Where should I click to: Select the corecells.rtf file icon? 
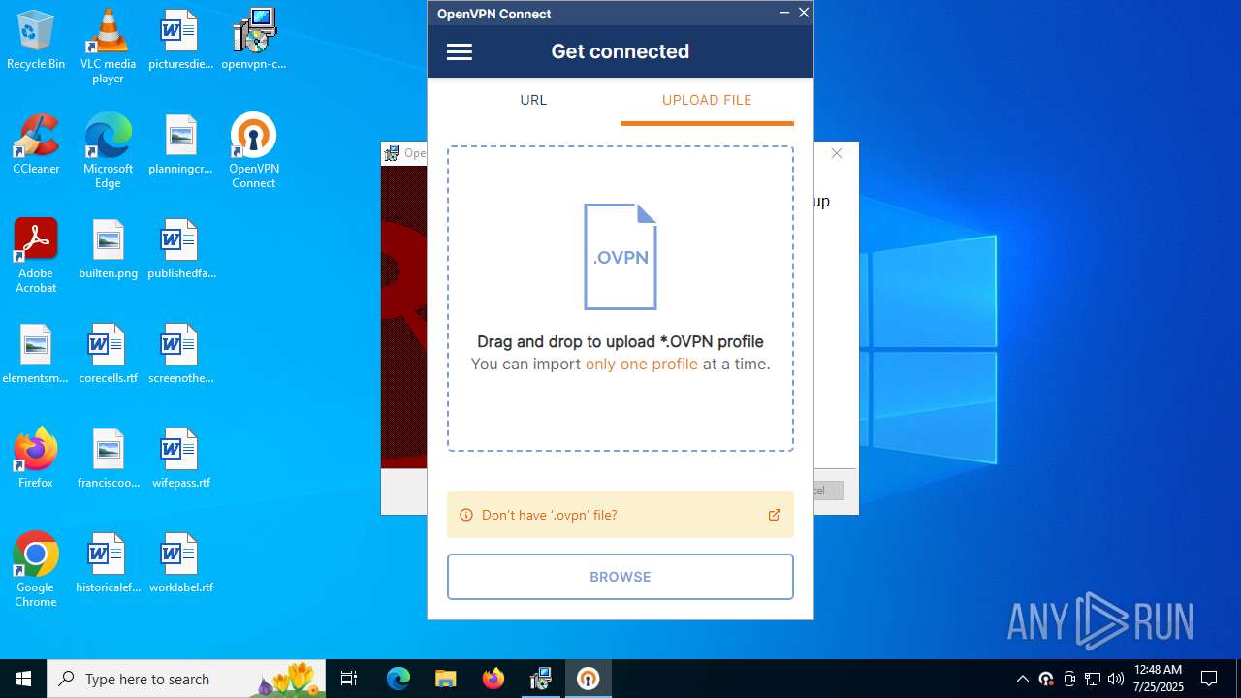click(x=108, y=354)
